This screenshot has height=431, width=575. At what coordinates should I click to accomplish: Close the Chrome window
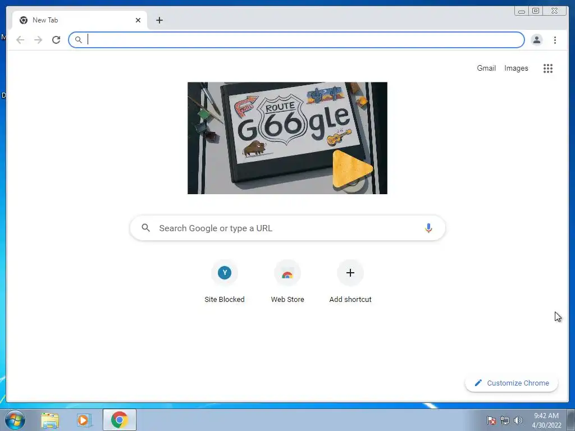[555, 11]
